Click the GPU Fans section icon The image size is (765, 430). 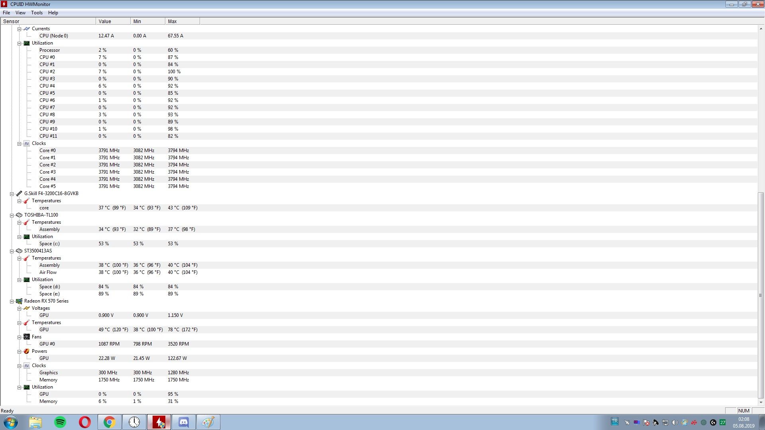coord(27,337)
